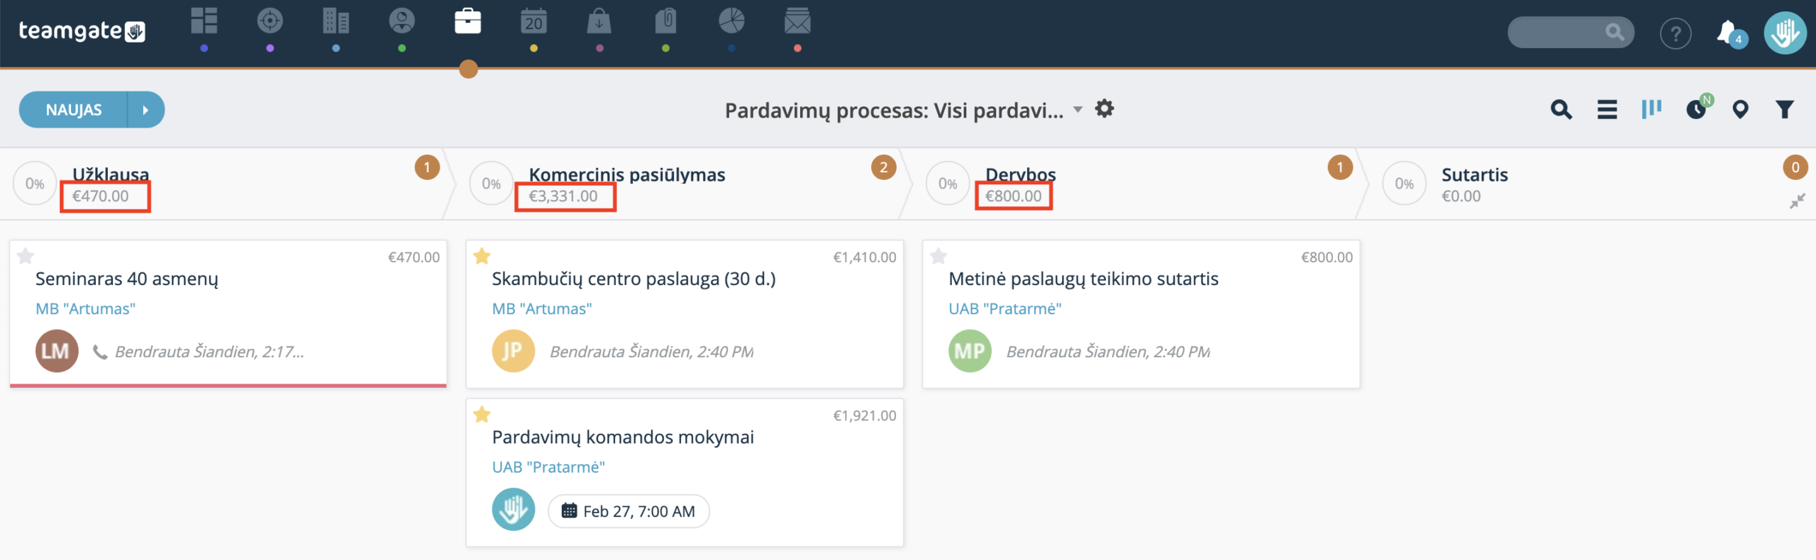The height and width of the screenshot is (560, 1816).
Task: Click the 0% circle of Derybos stage
Action: pyautogui.click(x=947, y=184)
